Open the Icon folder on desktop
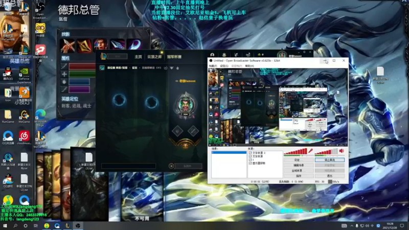The width and height of the screenshot is (409, 230). point(8,95)
